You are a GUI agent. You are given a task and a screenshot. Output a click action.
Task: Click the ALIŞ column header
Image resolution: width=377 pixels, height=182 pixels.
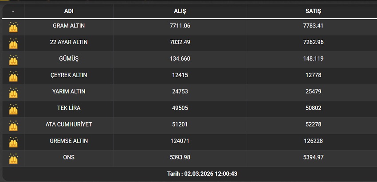180,11
